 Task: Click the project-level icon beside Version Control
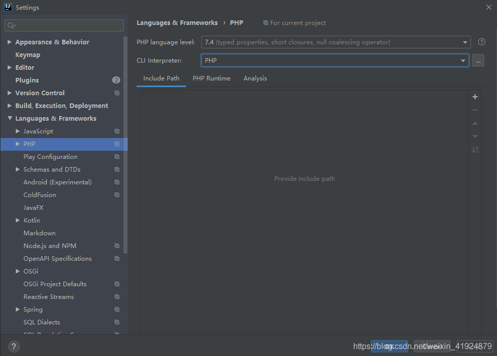coord(117,93)
